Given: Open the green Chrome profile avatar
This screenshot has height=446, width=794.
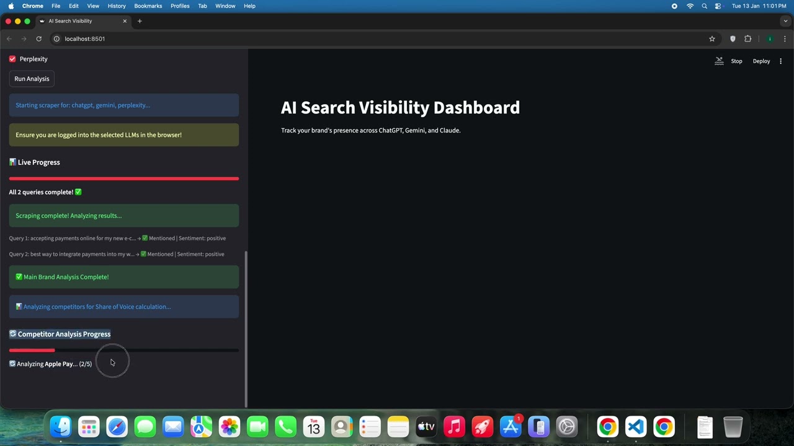Looking at the screenshot, I should click(x=770, y=39).
